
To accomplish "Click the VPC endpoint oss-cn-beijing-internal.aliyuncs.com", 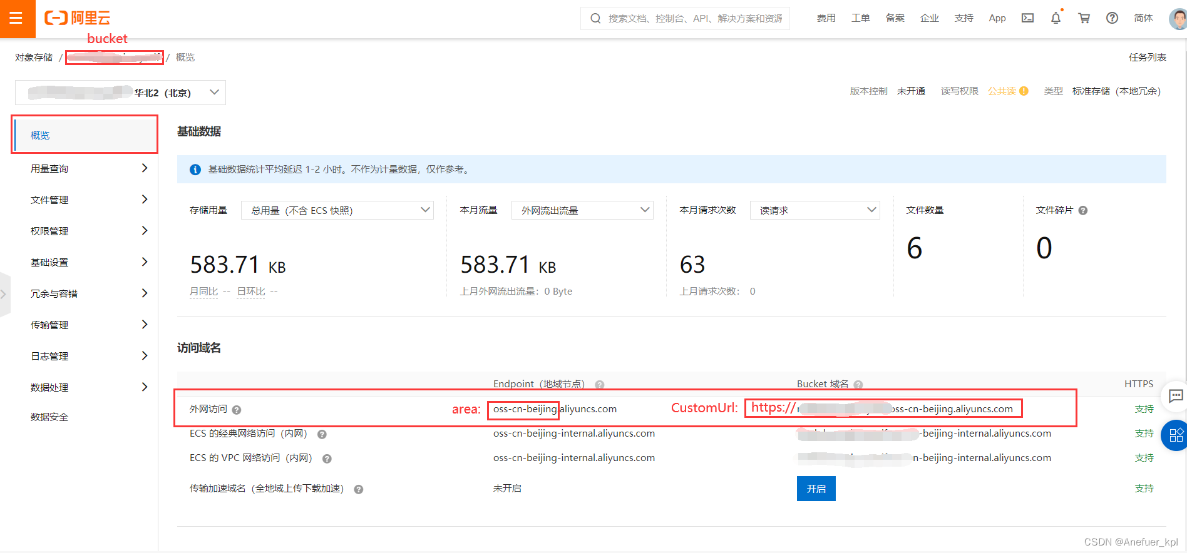I will [x=574, y=458].
